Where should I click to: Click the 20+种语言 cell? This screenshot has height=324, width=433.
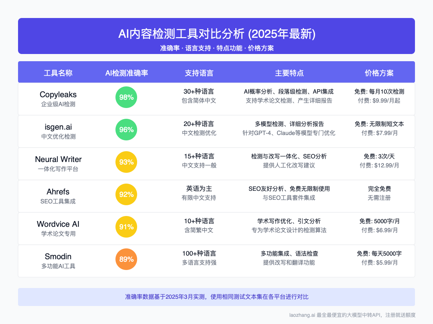click(x=199, y=124)
